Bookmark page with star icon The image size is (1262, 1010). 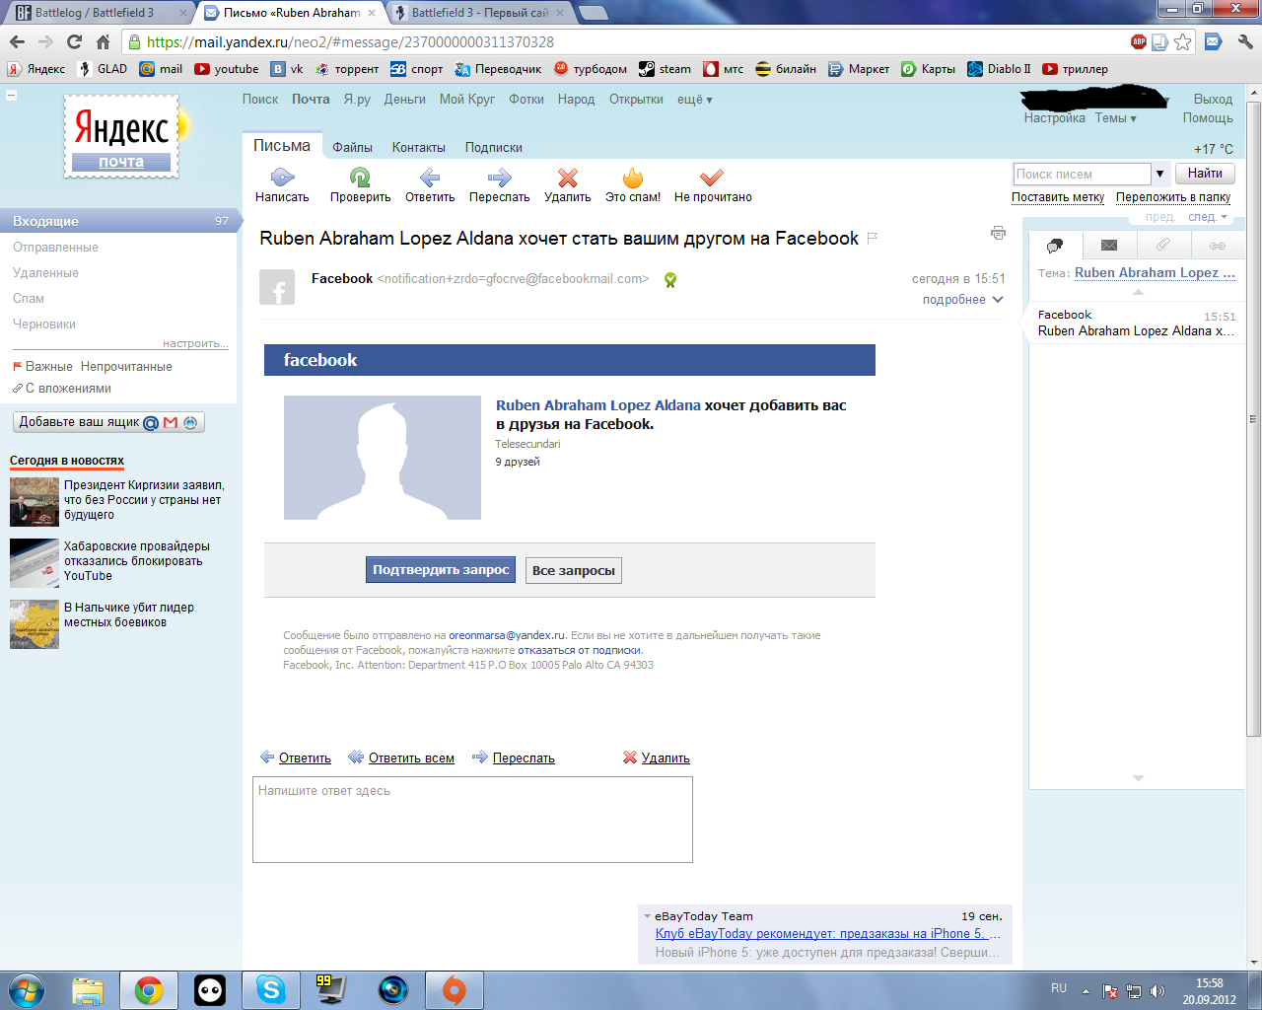pos(1182,41)
